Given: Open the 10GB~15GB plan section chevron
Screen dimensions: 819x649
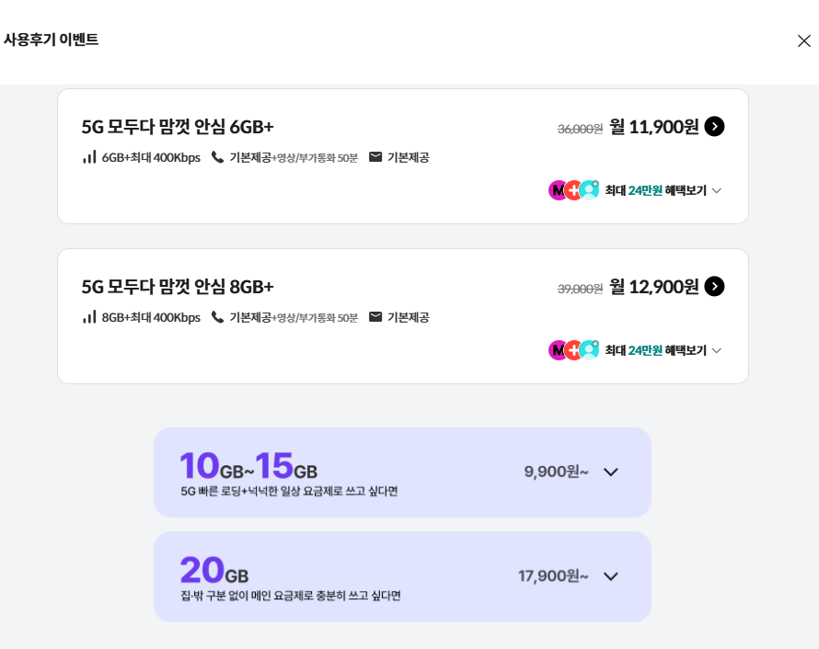Looking at the screenshot, I should pos(610,472).
